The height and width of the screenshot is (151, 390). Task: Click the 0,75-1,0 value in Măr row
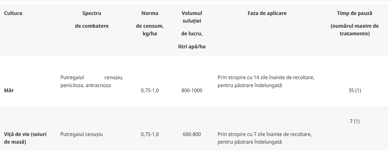[150, 91]
